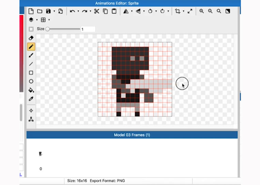The width and height of the screenshot is (260, 185).
Task: Select the Eraser tool
Action: [31, 38]
